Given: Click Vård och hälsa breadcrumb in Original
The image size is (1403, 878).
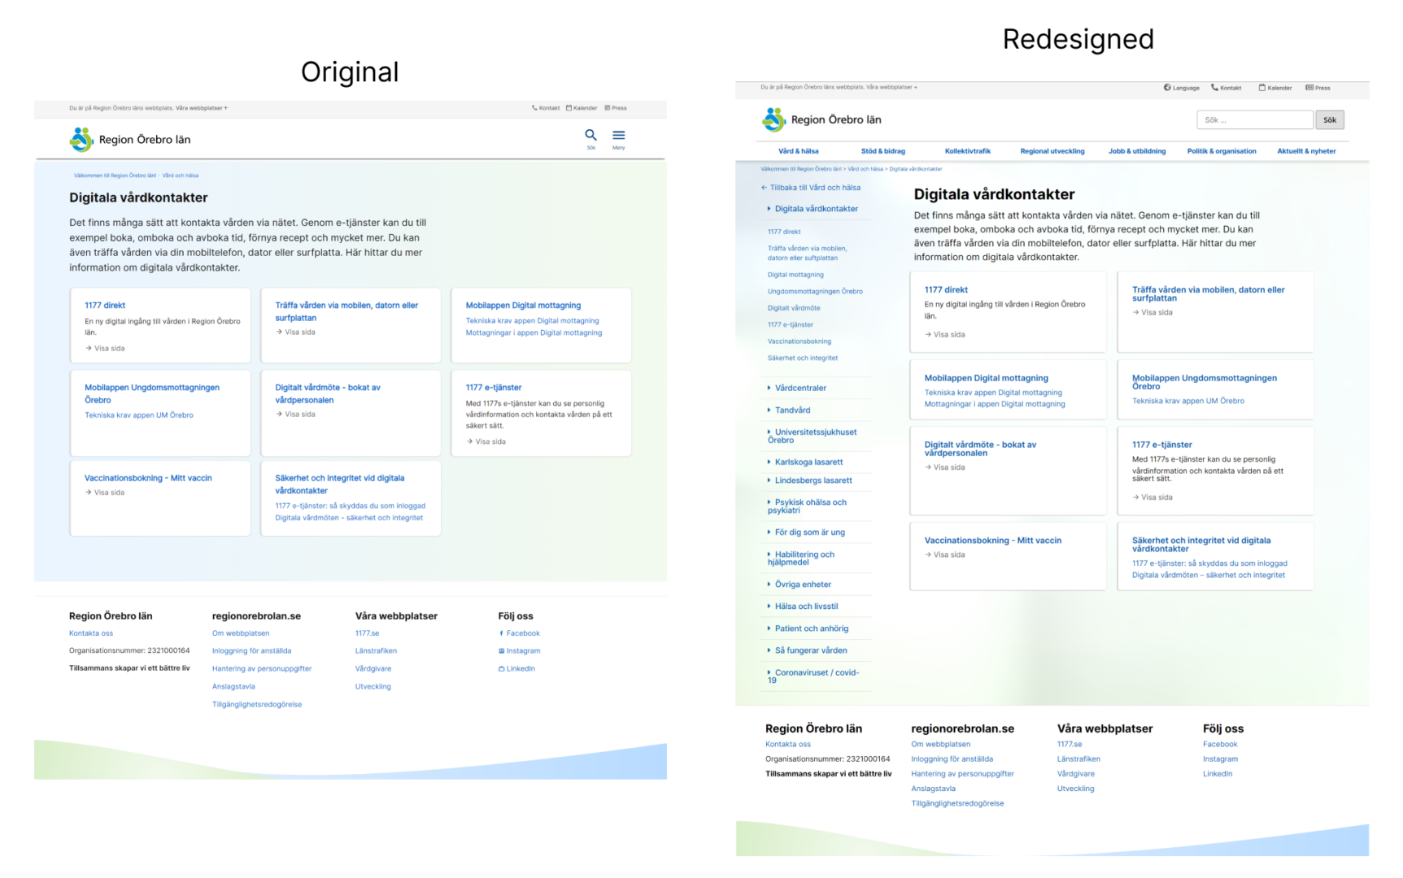Looking at the screenshot, I should 180,176.
